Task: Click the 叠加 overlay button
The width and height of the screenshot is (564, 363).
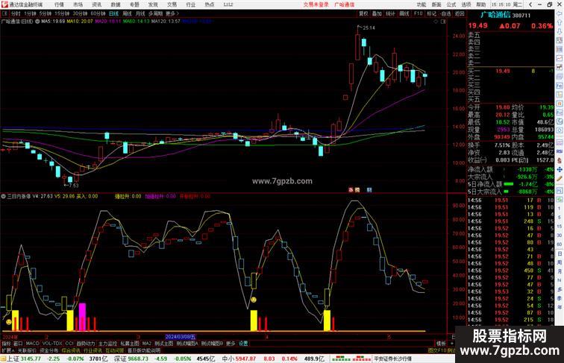Action: (x=377, y=13)
